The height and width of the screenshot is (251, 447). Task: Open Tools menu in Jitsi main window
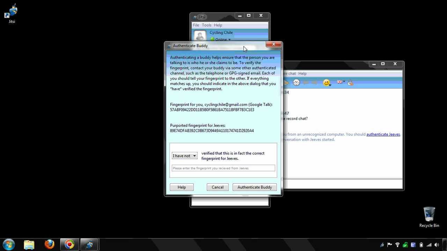tap(206, 25)
